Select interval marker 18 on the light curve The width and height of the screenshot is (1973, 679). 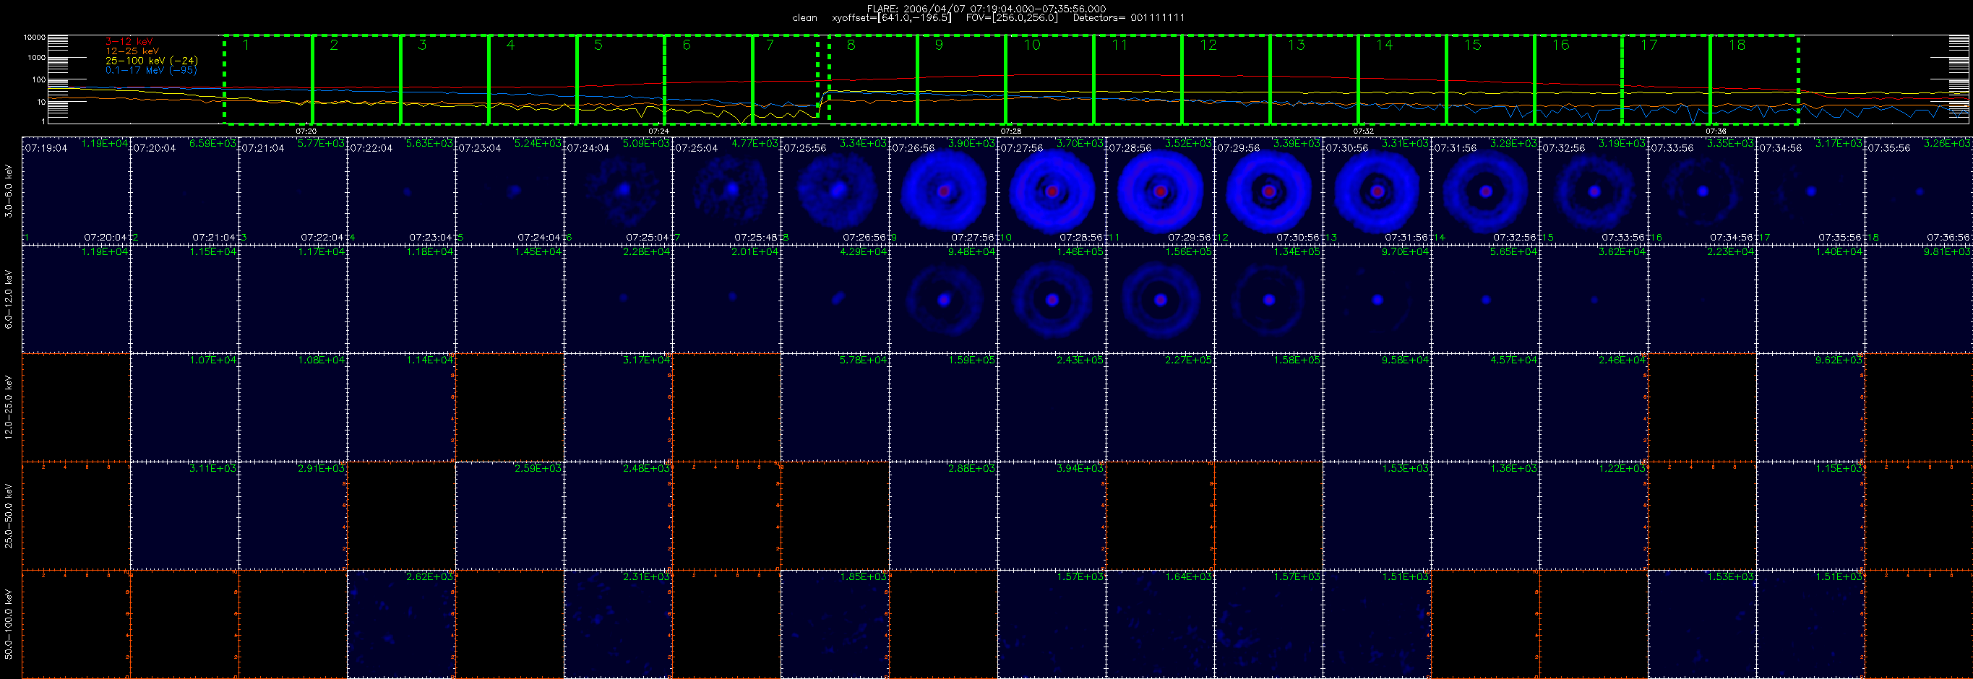coord(1737,46)
